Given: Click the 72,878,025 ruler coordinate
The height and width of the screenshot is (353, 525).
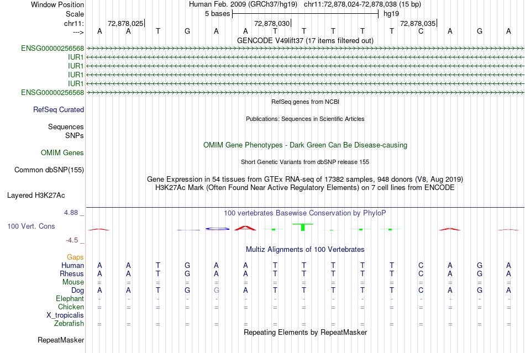Looking at the screenshot, I should coord(125,23).
